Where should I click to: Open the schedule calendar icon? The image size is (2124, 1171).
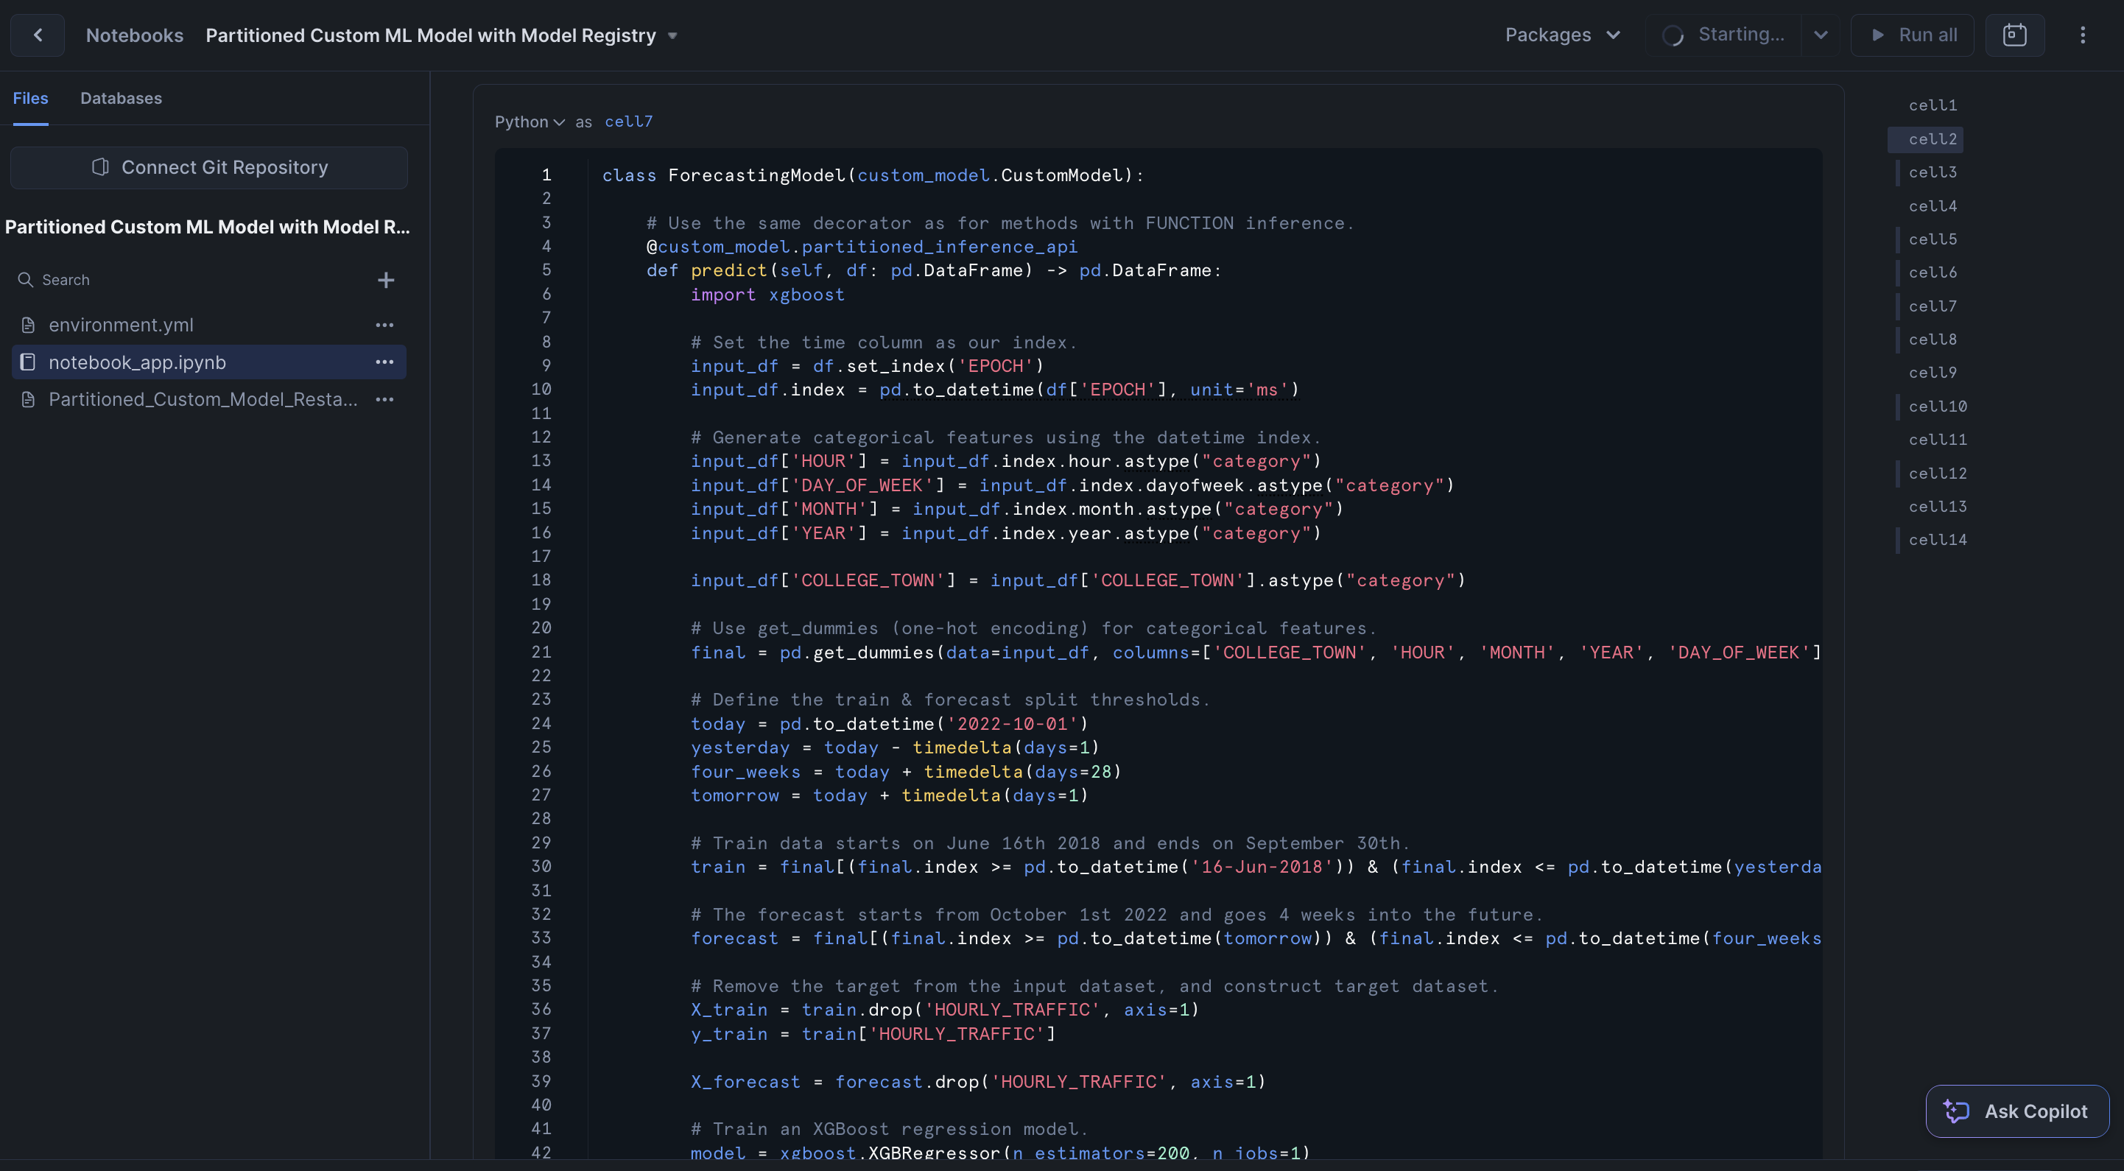point(2014,35)
